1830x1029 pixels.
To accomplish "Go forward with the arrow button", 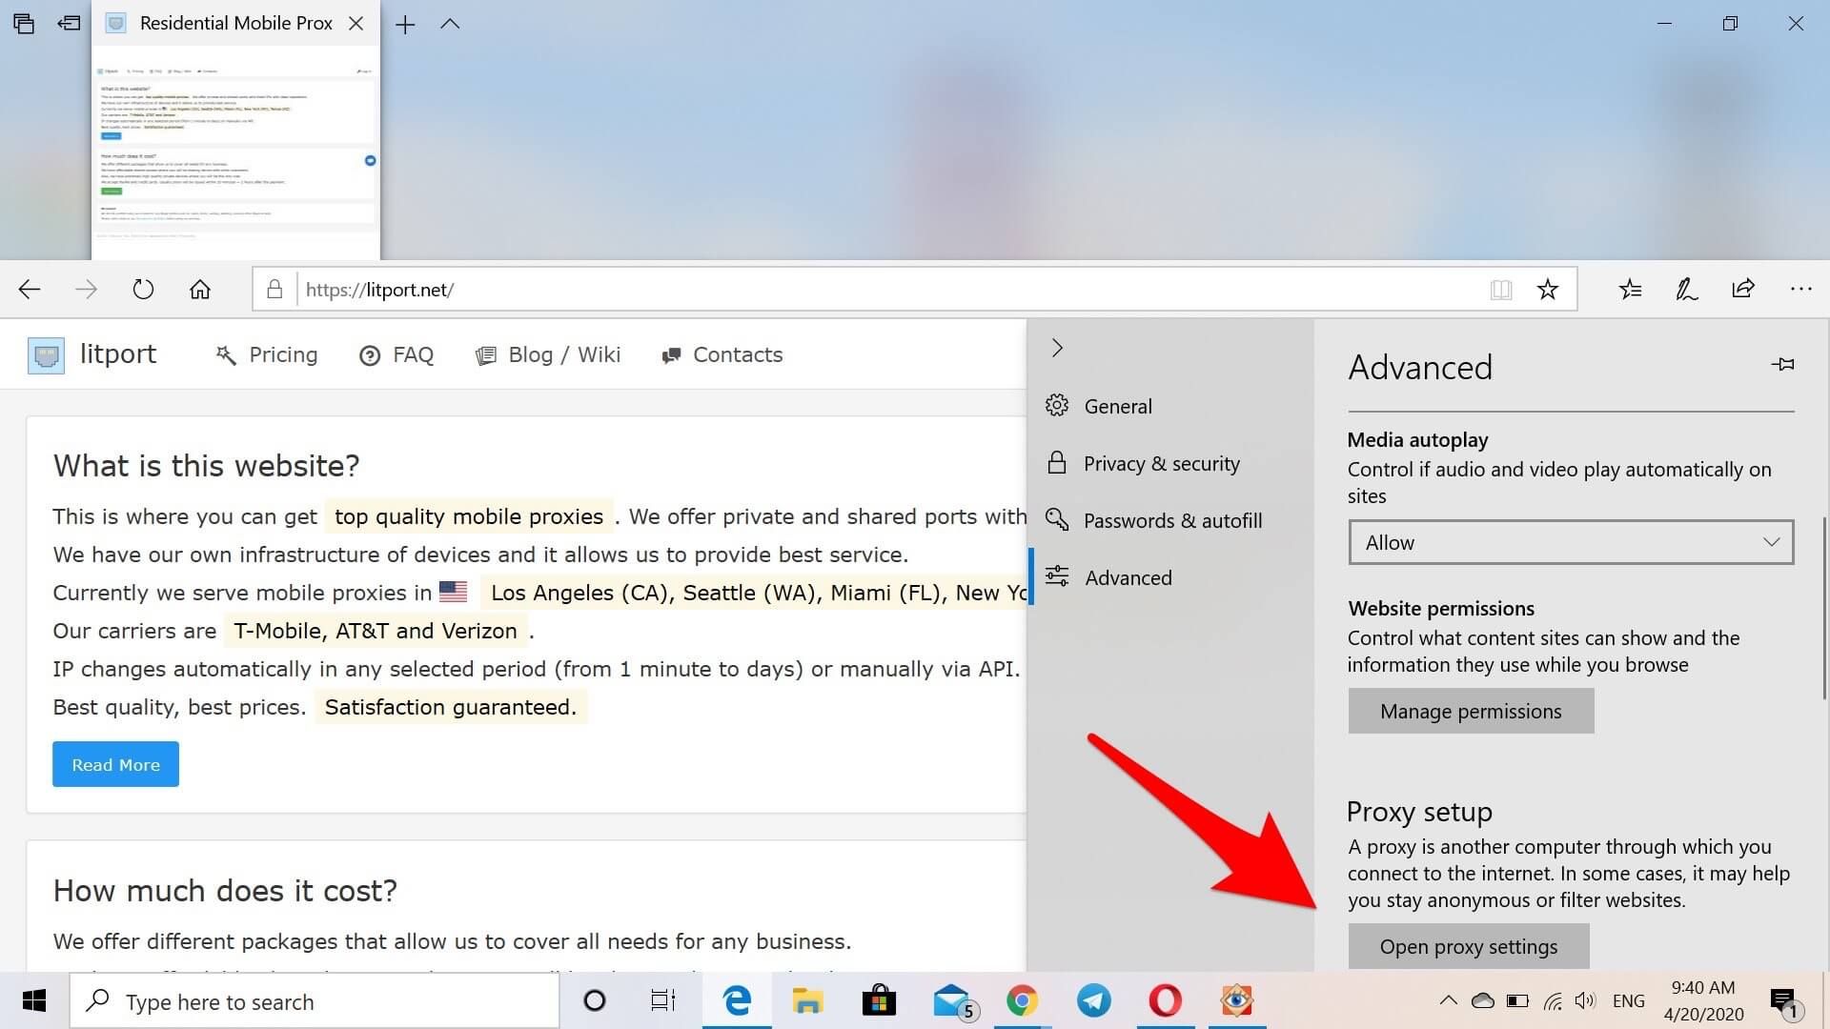I will pyautogui.click(x=87, y=290).
